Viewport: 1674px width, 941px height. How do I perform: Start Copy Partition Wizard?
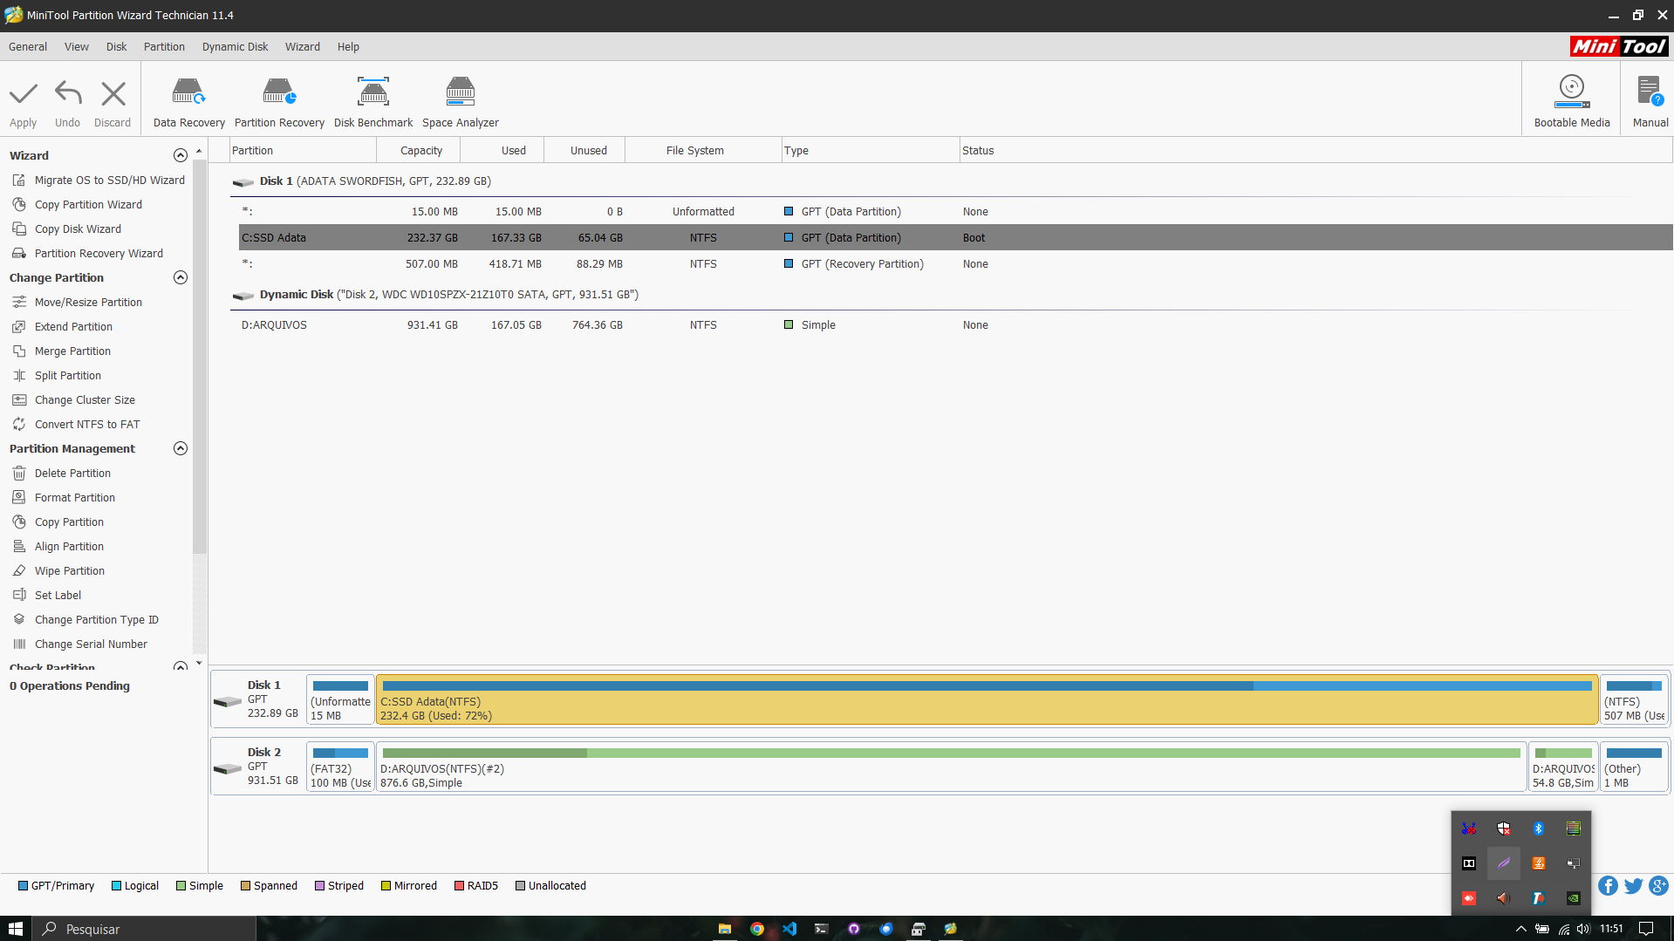88,205
